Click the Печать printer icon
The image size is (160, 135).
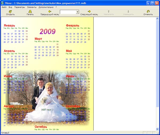30,11
